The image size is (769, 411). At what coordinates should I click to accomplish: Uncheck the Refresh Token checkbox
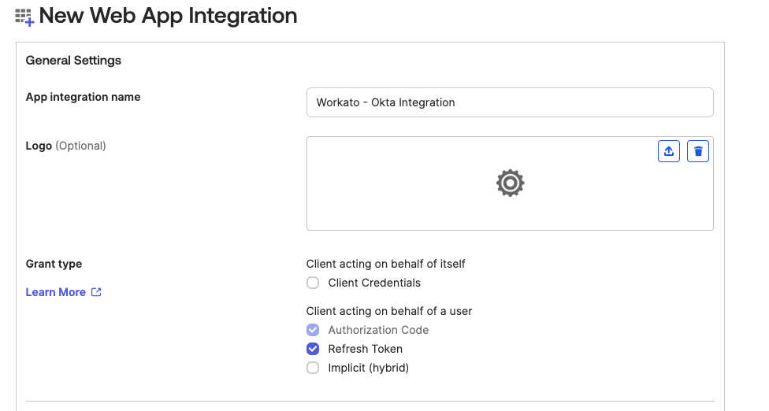click(312, 349)
